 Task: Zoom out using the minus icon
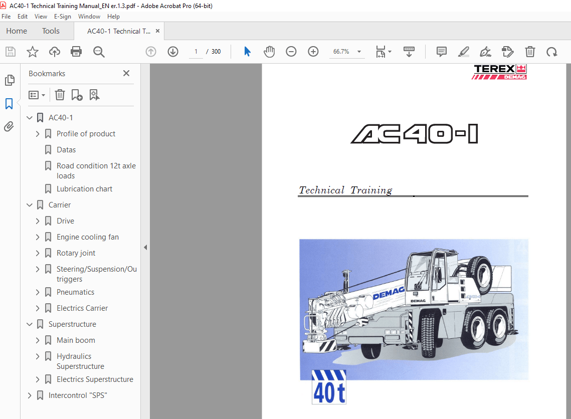291,52
